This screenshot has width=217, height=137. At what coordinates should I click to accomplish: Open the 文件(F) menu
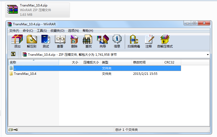click(x=14, y=31)
